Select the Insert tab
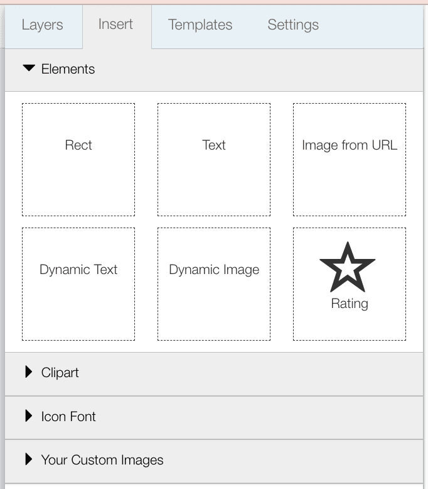 click(x=115, y=25)
